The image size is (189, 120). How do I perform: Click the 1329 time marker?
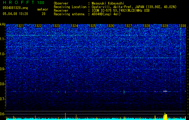click(x=165, y=26)
